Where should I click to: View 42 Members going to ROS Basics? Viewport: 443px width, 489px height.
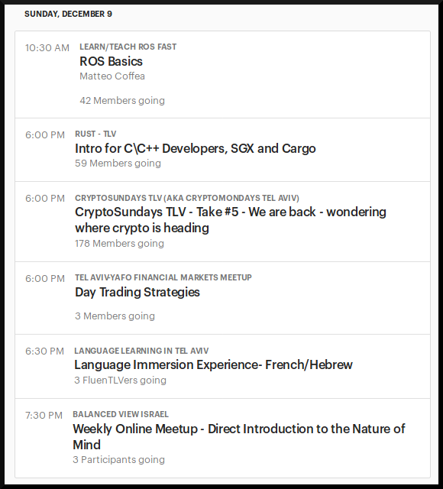(x=122, y=100)
